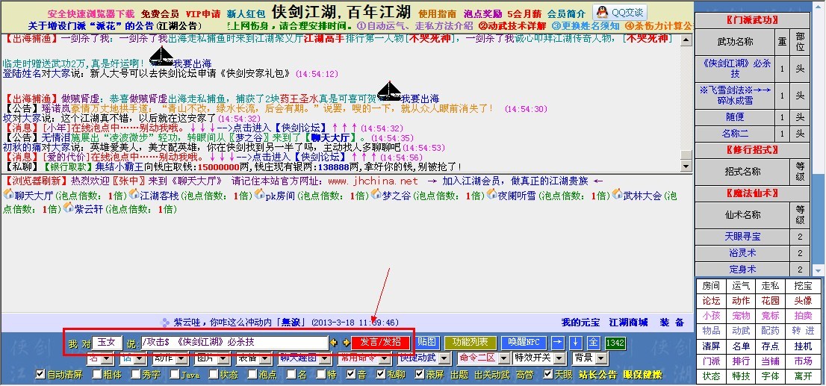Screen dimensions: 826x386
Task: Click chat pane scrollbar down arrow
Action: coord(686,166)
